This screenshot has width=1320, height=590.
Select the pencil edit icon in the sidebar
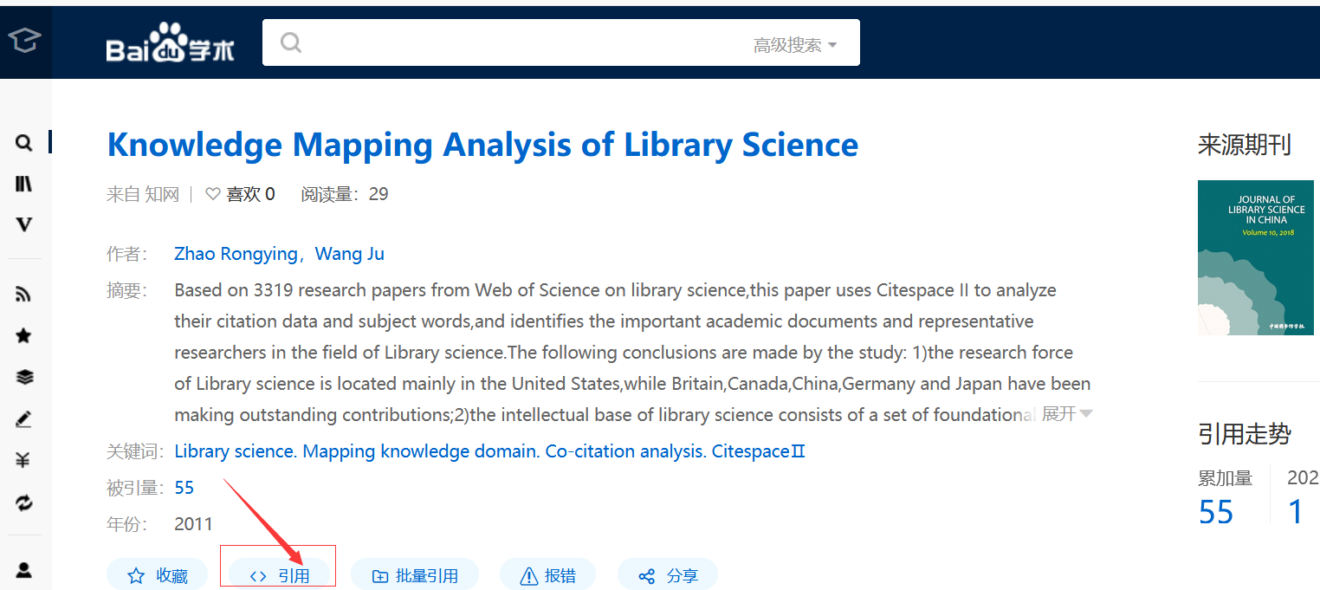23,418
